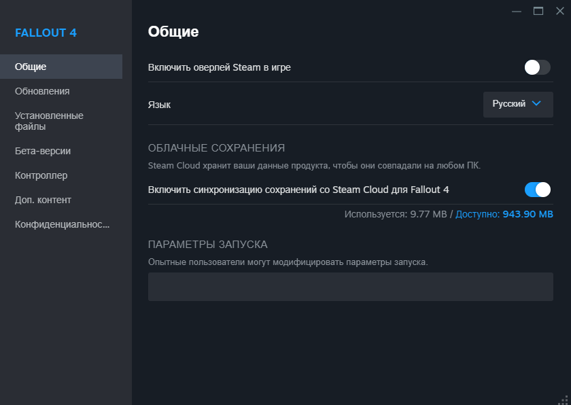The height and width of the screenshot is (405, 571).
Task: Minimize the Fallout 4 properties window
Action: (517, 10)
